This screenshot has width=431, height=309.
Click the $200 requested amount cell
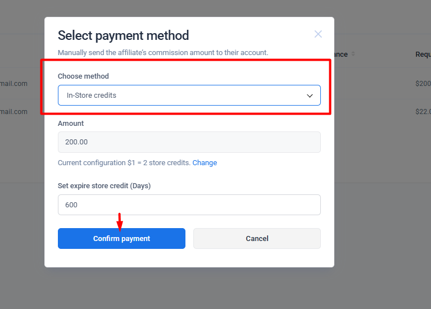pyautogui.click(x=423, y=84)
